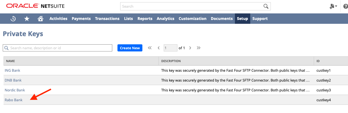Image resolution: width=348 pixels, height=113 pixels.
Task: Open the ING Bank key
Action: (x=12, y=70)
